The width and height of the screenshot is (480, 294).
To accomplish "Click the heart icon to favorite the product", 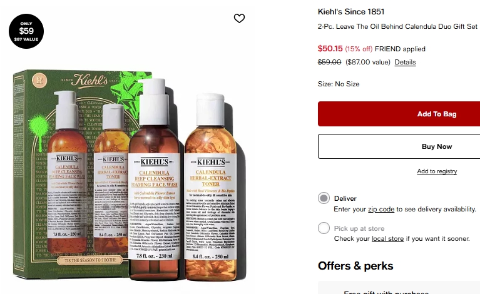I will coord(239,19).
